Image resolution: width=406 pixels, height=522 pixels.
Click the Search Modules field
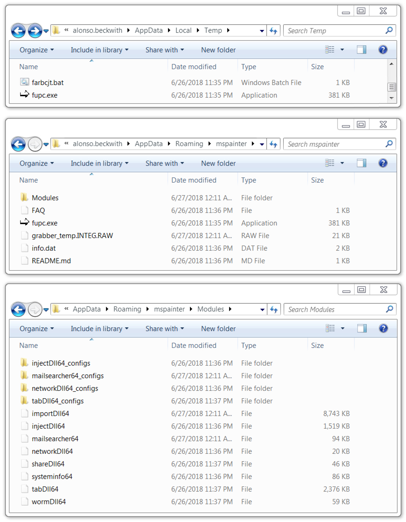pos(340,309)
